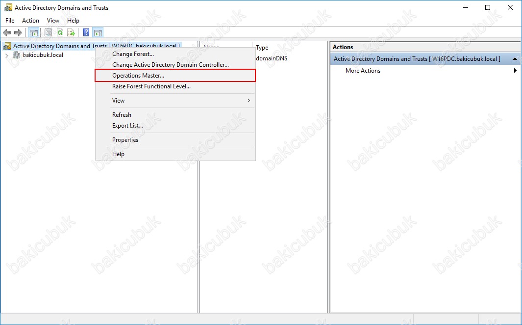This screenshot has width=522, height=325.
Task: Open the View submenu arrow in context menu
Action: coord(249,100)
